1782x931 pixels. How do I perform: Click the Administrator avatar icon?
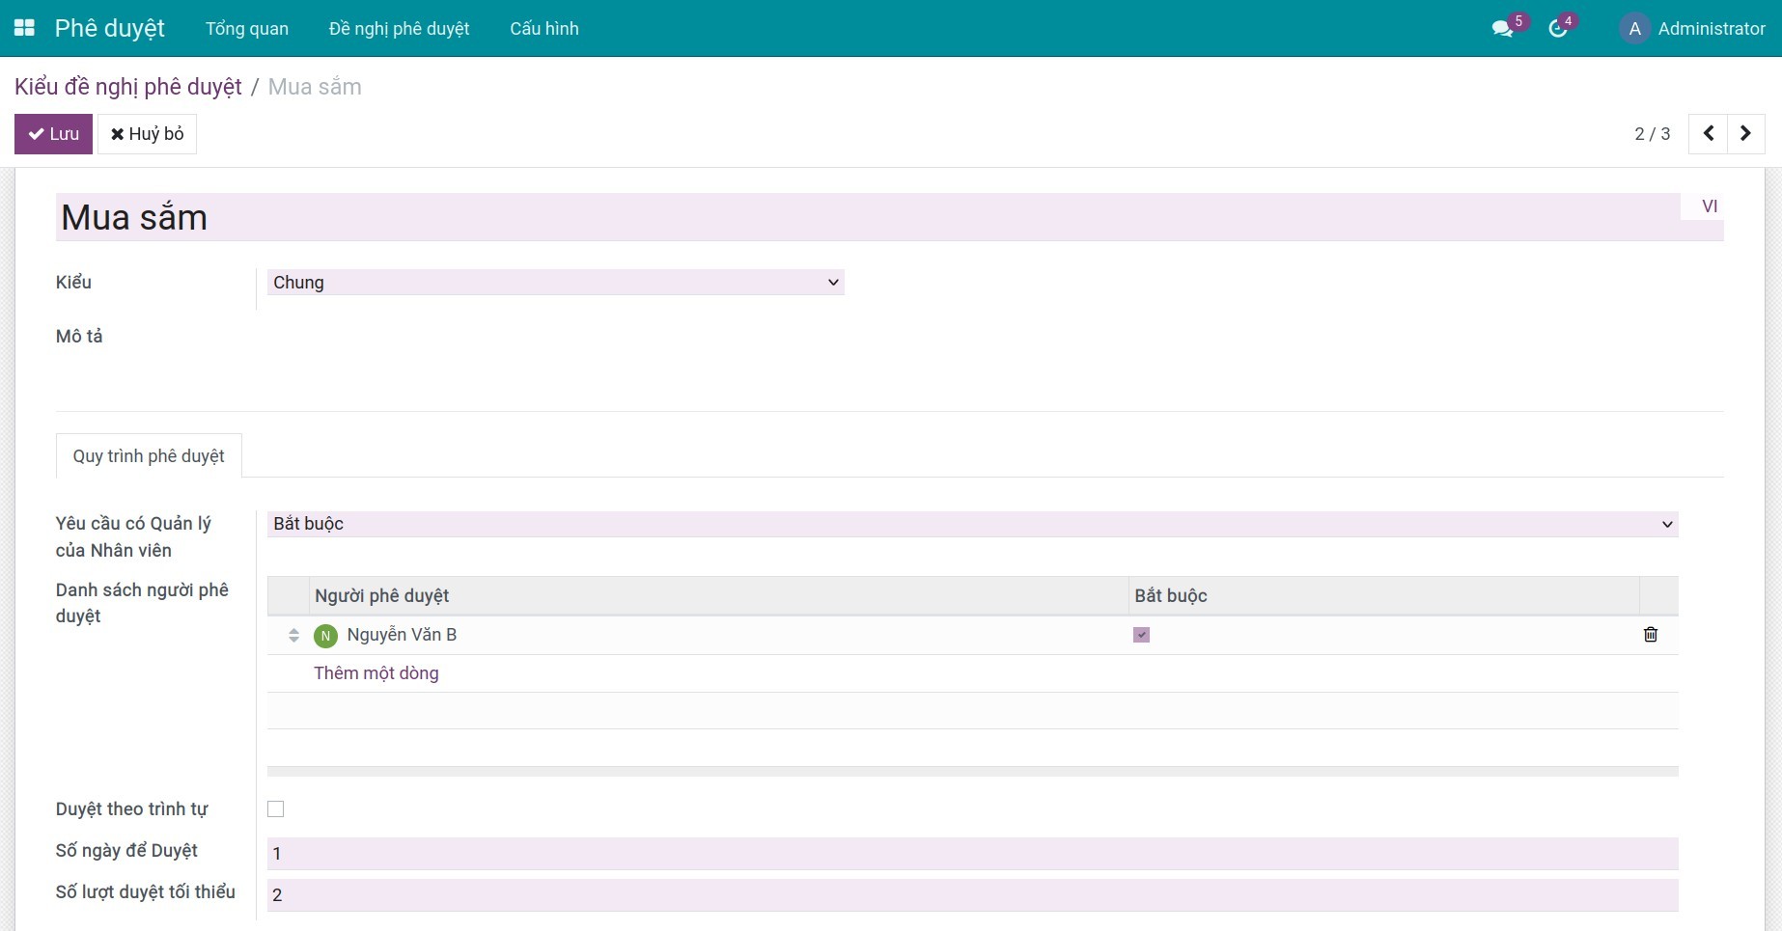[x=1634, y=29]
